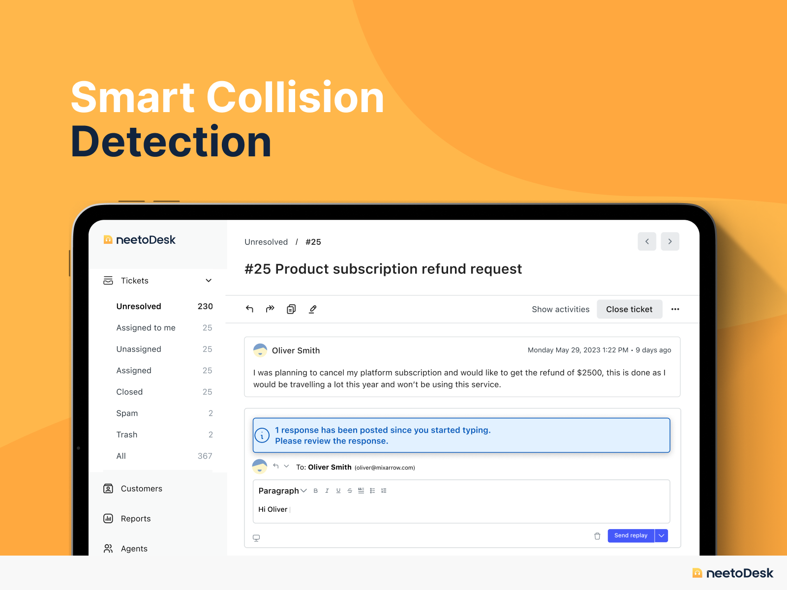Collapse the Tickets section chevron
The image size is (787, 590).
click(x=209, y=280)
